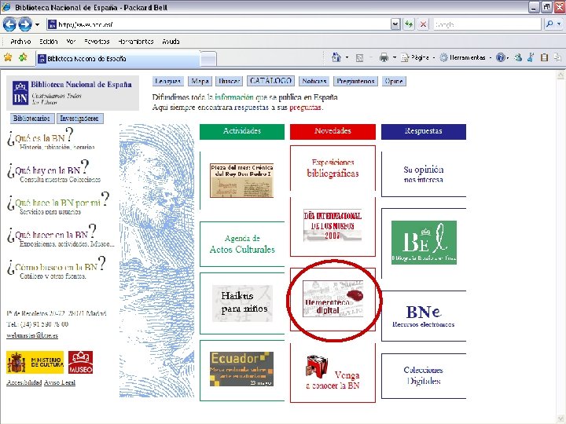Click the Opine navigation button
This screenshot has width=566, height=424.
[x=394, y=81]
